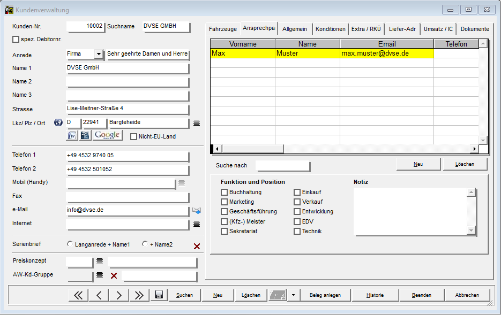Click into the Notiz text area

(x=410, y=211)
